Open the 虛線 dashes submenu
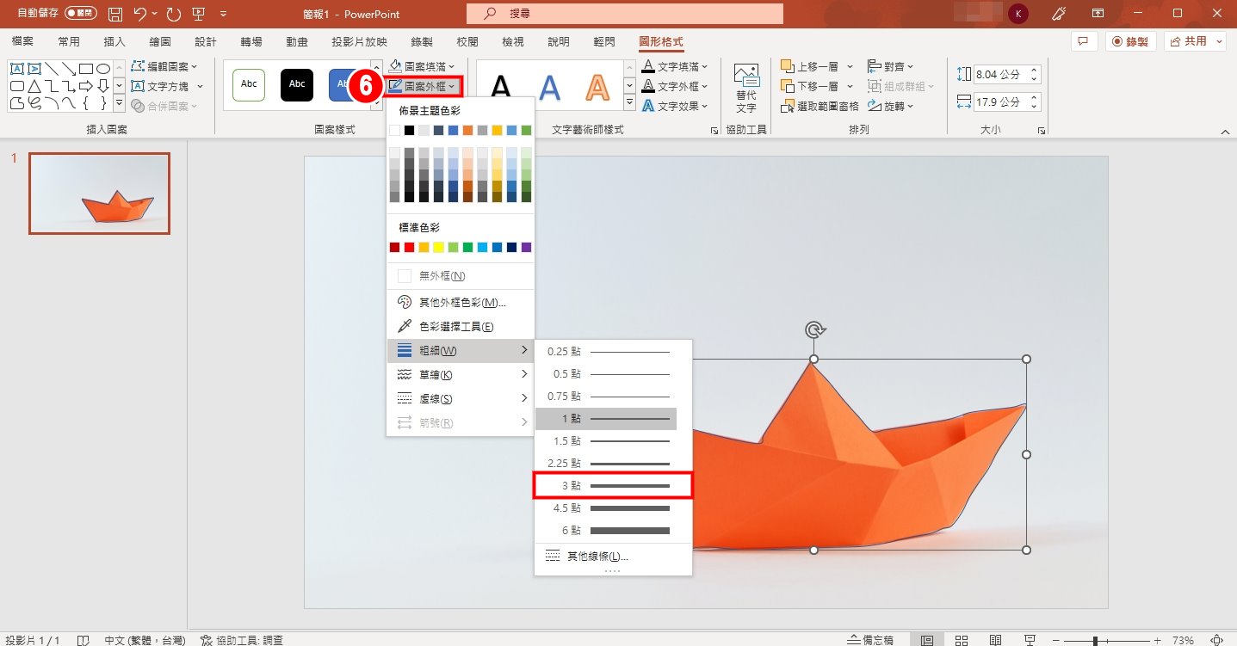Screen dimensions: 1237x646 pyautogui.click(x=460, y=398)
